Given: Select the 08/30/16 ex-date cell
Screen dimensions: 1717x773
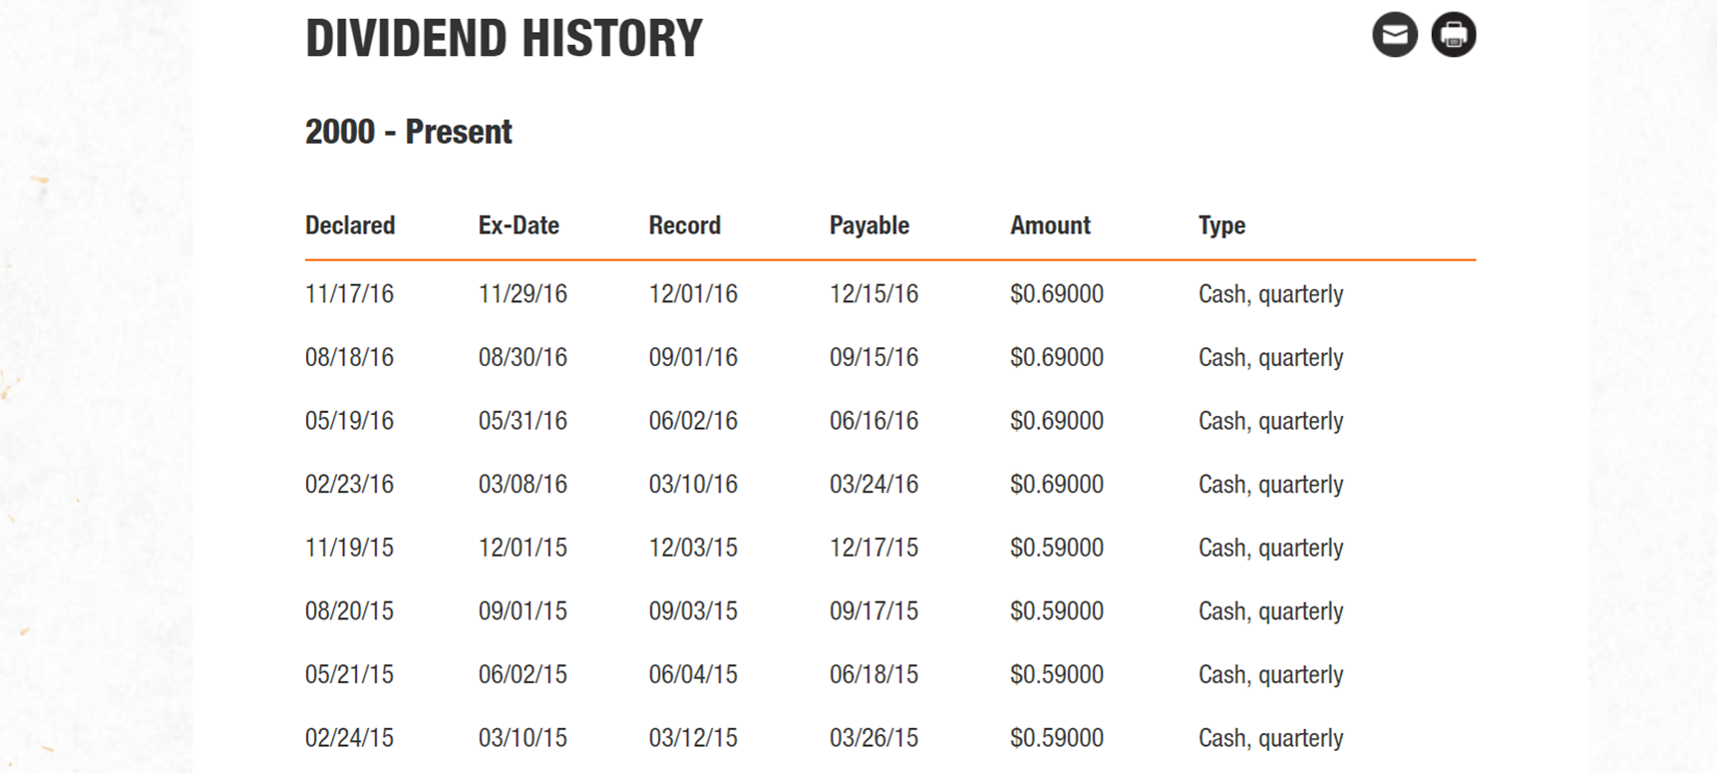Looking at the screenshot, I should pyautogui.click(x=522, y=357).
